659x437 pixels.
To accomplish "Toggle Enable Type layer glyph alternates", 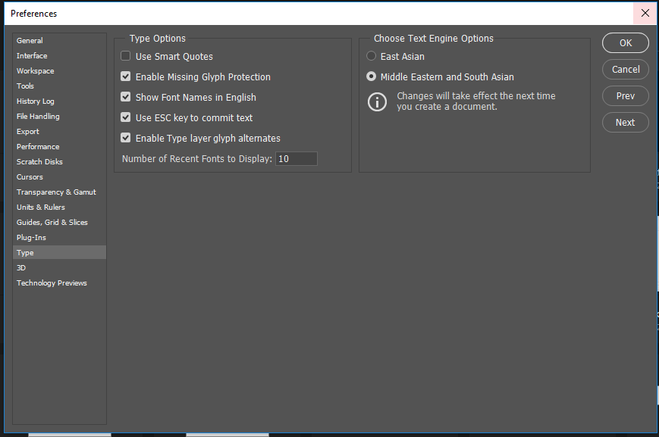I will click(126, 138).
